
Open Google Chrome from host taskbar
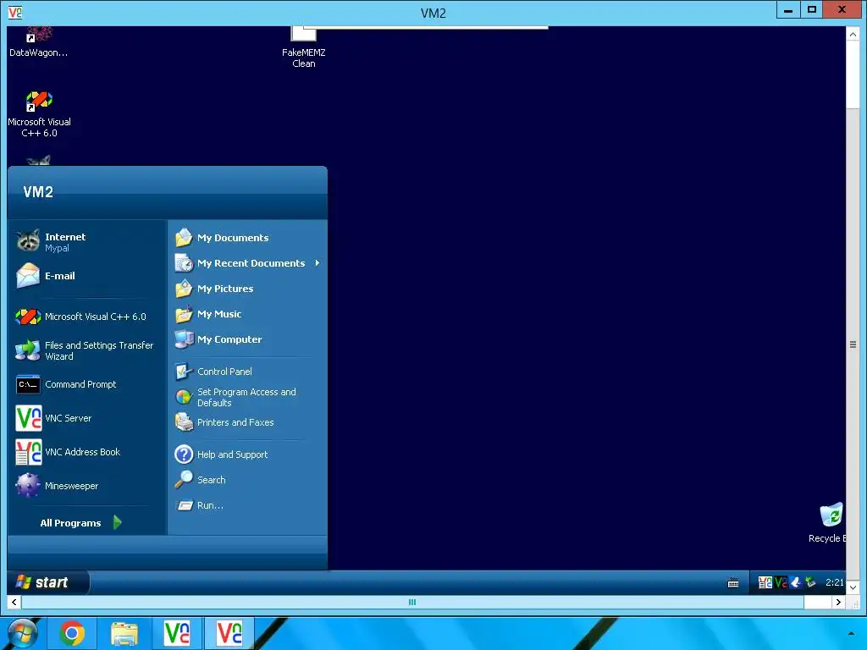[x=72, y=633]
